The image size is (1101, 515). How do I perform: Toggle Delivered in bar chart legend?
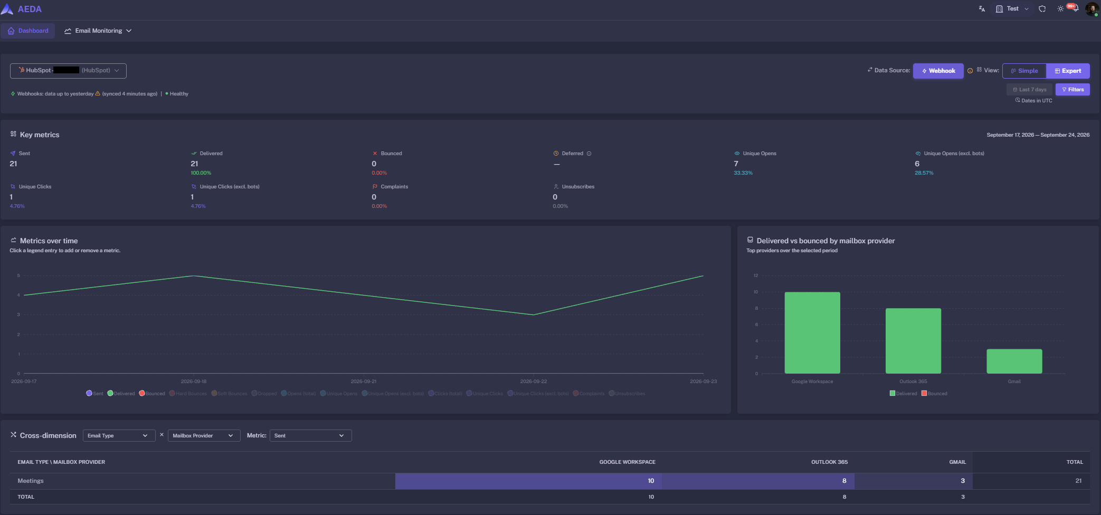904,394
